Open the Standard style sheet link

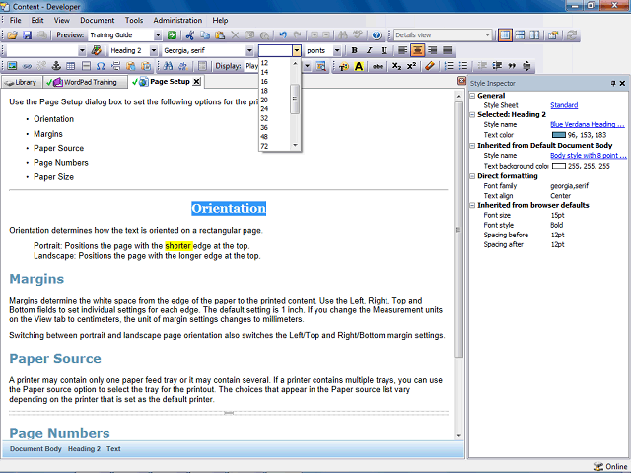tap(564, 105)
